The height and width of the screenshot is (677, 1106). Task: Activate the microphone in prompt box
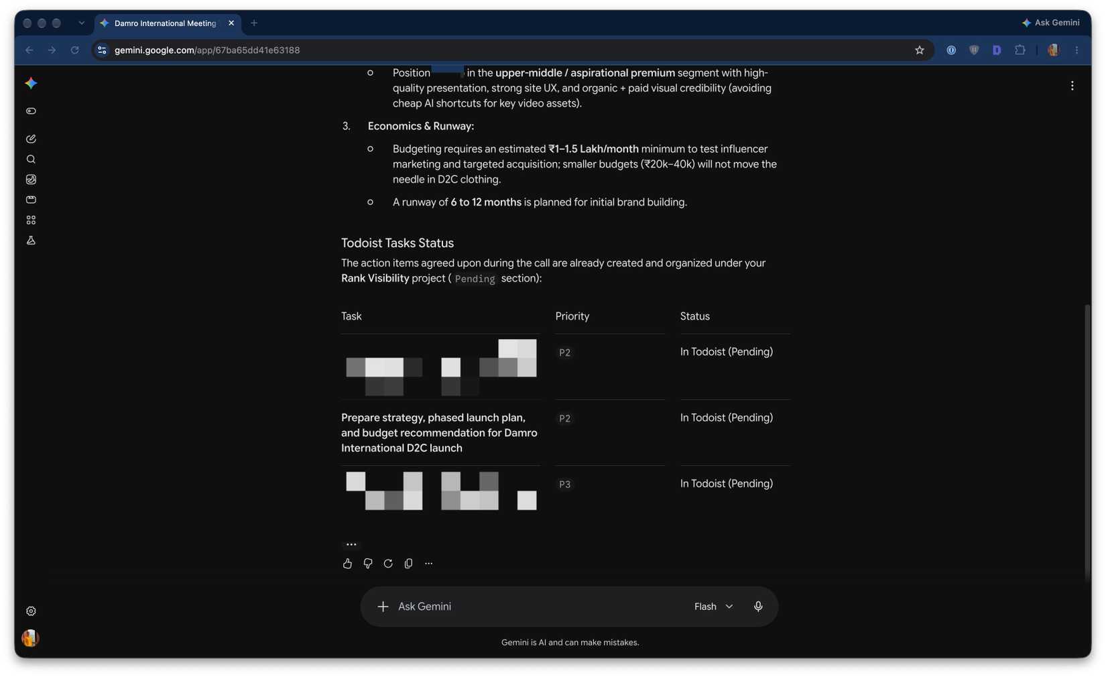tap(758, 607)
